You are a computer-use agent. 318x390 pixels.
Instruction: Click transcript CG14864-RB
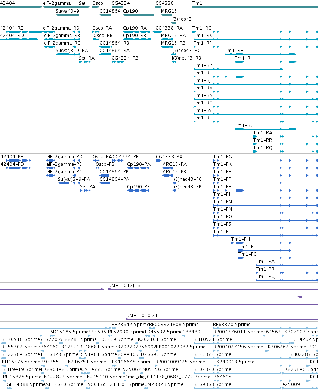[x=114, y=43]
